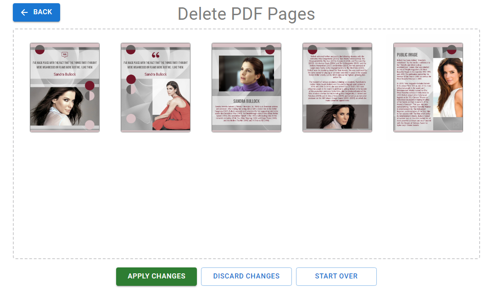The image size is (492, 295).
Task: Click Sandra Bullock title on third page
Action: pos(246,101)
